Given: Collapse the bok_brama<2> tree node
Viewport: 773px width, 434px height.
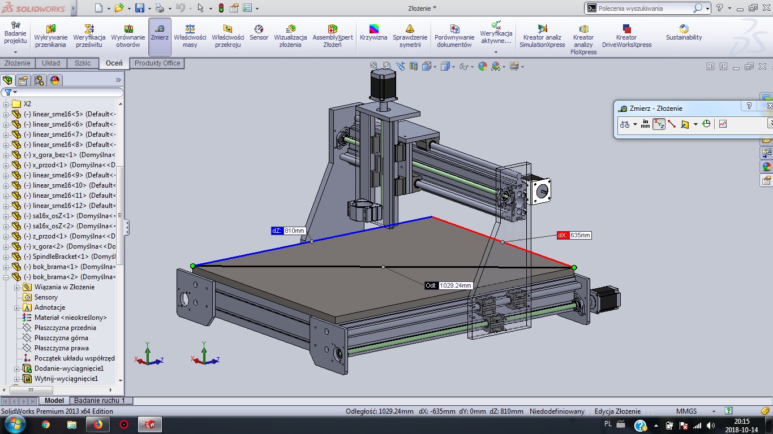Looking at the screenshot, I should (x=6, y=277).
